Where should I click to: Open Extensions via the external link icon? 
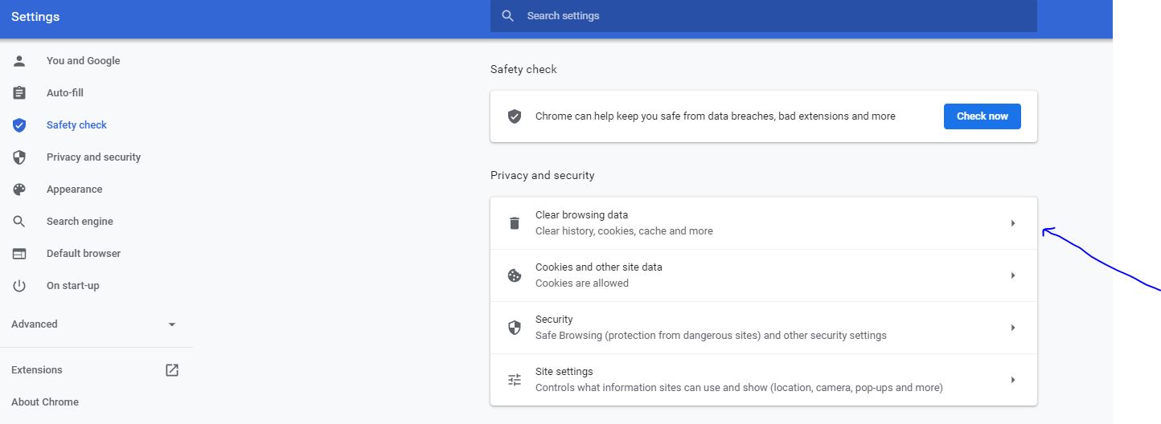172,370
